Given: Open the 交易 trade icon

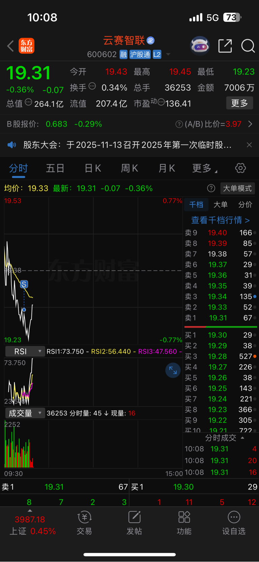Looking at the screenshot, I should click(84, 523).
